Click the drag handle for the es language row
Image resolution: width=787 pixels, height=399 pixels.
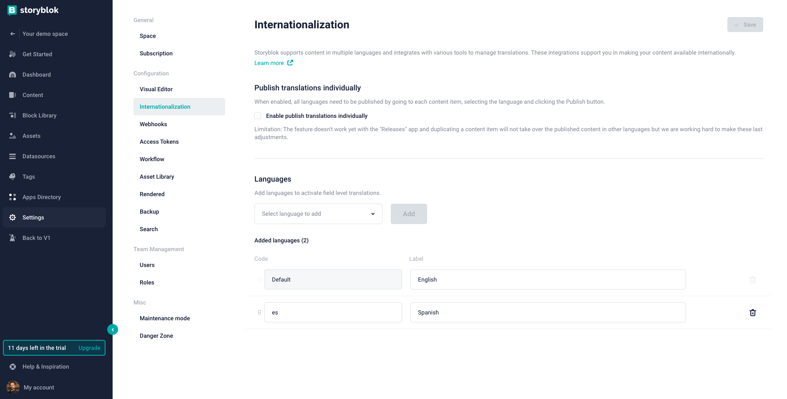coord(259,312)
